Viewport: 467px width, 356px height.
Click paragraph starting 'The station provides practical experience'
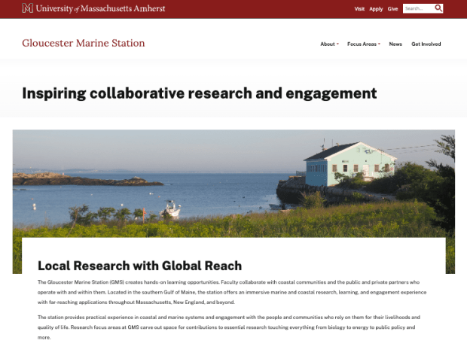pyautogui.click(x=229, y=327)
